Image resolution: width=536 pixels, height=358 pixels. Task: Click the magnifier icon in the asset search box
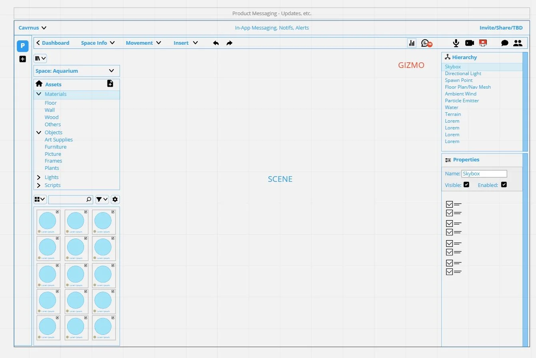(89, 199)
